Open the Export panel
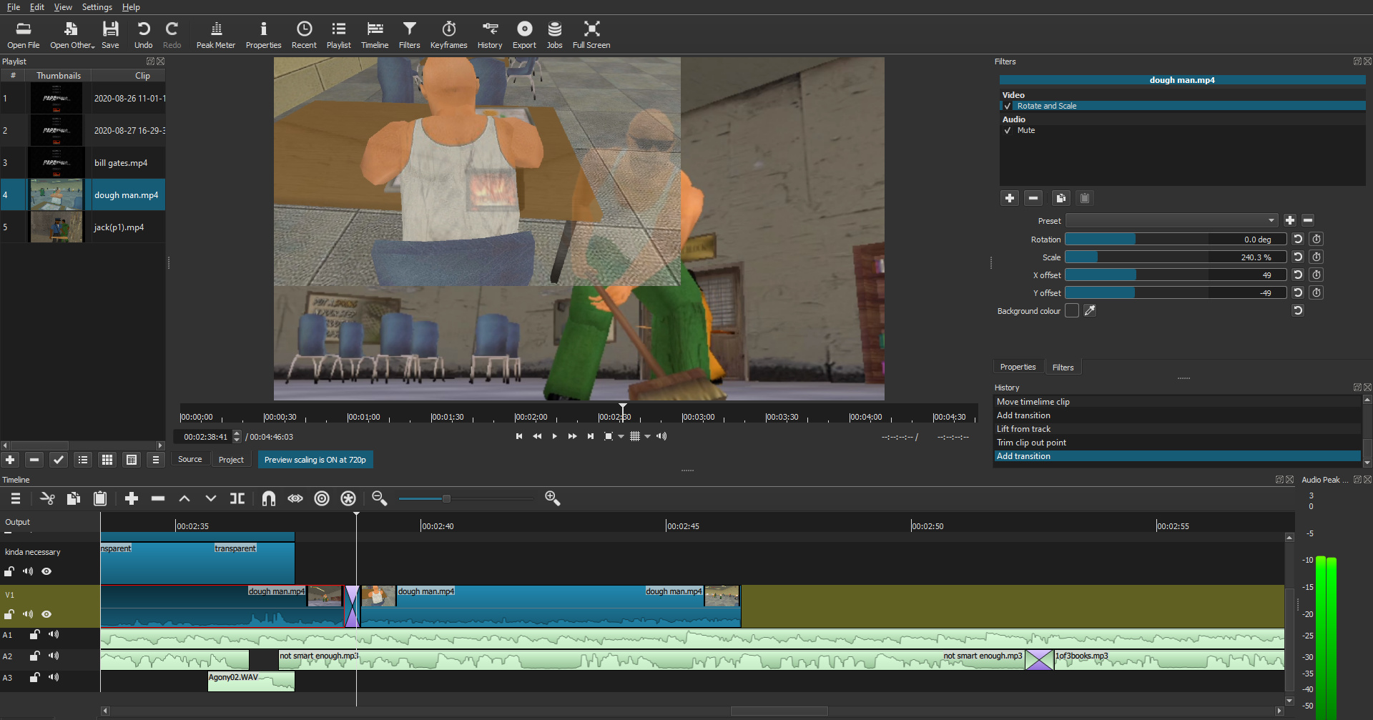The image size is (1373, 720). [x=524, y=34]
